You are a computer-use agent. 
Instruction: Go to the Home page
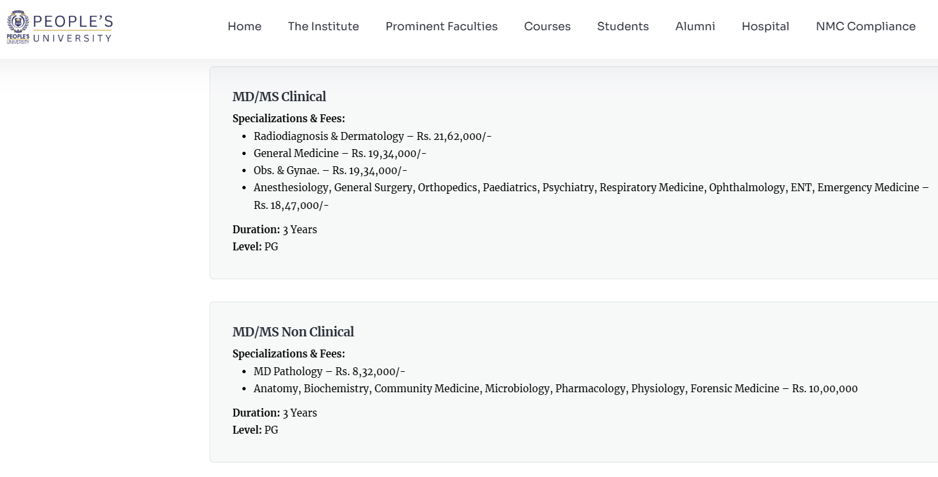click(244, 26)
